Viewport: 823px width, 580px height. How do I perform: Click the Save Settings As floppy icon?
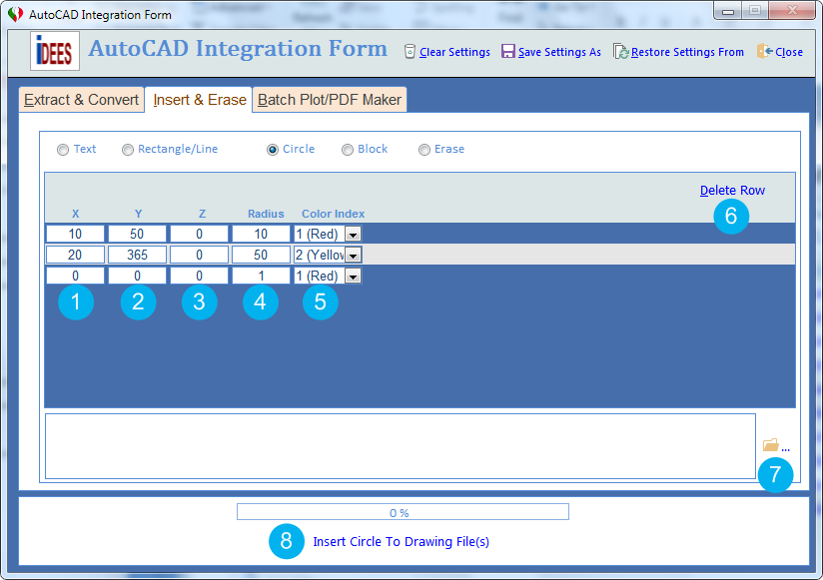[508, 51]
